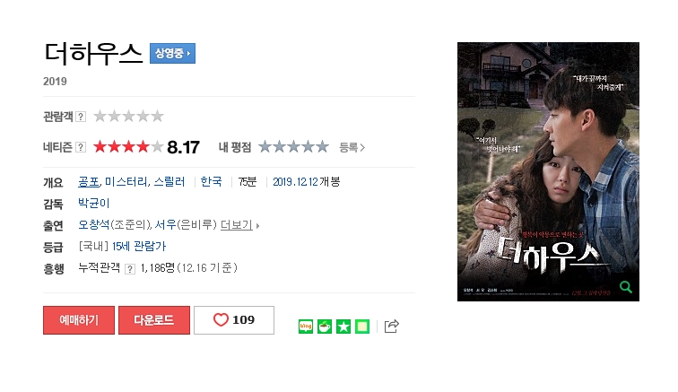
Task: Toggle the heart like button showing 109
Action: click(234, 320)
